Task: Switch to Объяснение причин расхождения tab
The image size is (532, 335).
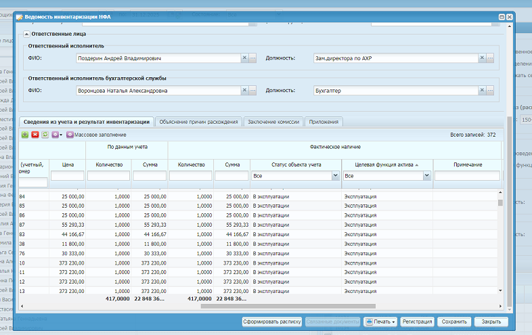Action: point(199,122)
